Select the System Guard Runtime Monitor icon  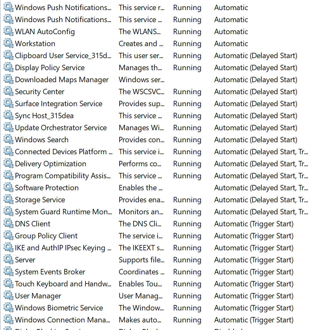9,211
